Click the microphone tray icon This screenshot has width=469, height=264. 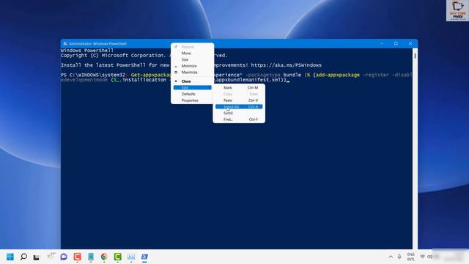399,257
